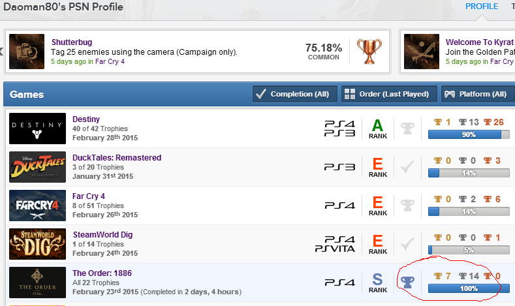
Task: Click Destiny's platinum trophy icon
Action: click(x=407, y=128)
